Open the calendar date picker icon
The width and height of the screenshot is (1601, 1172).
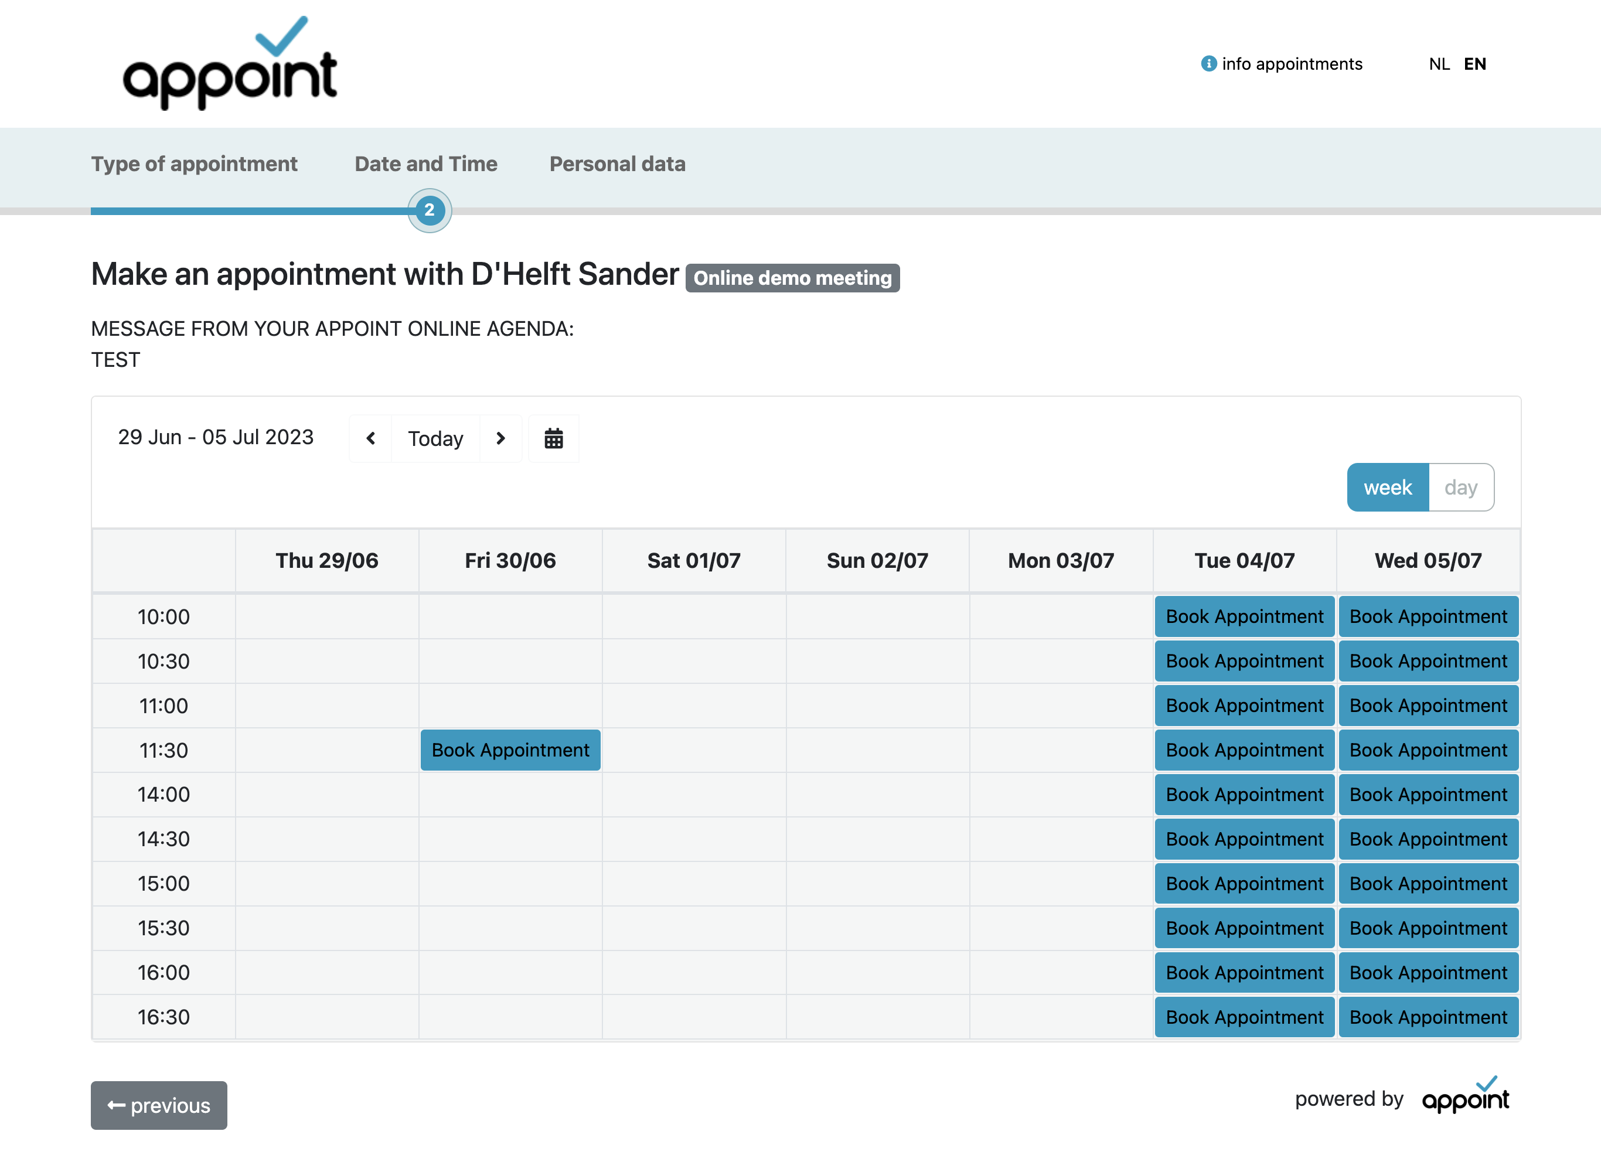click(x=553, y=438)
